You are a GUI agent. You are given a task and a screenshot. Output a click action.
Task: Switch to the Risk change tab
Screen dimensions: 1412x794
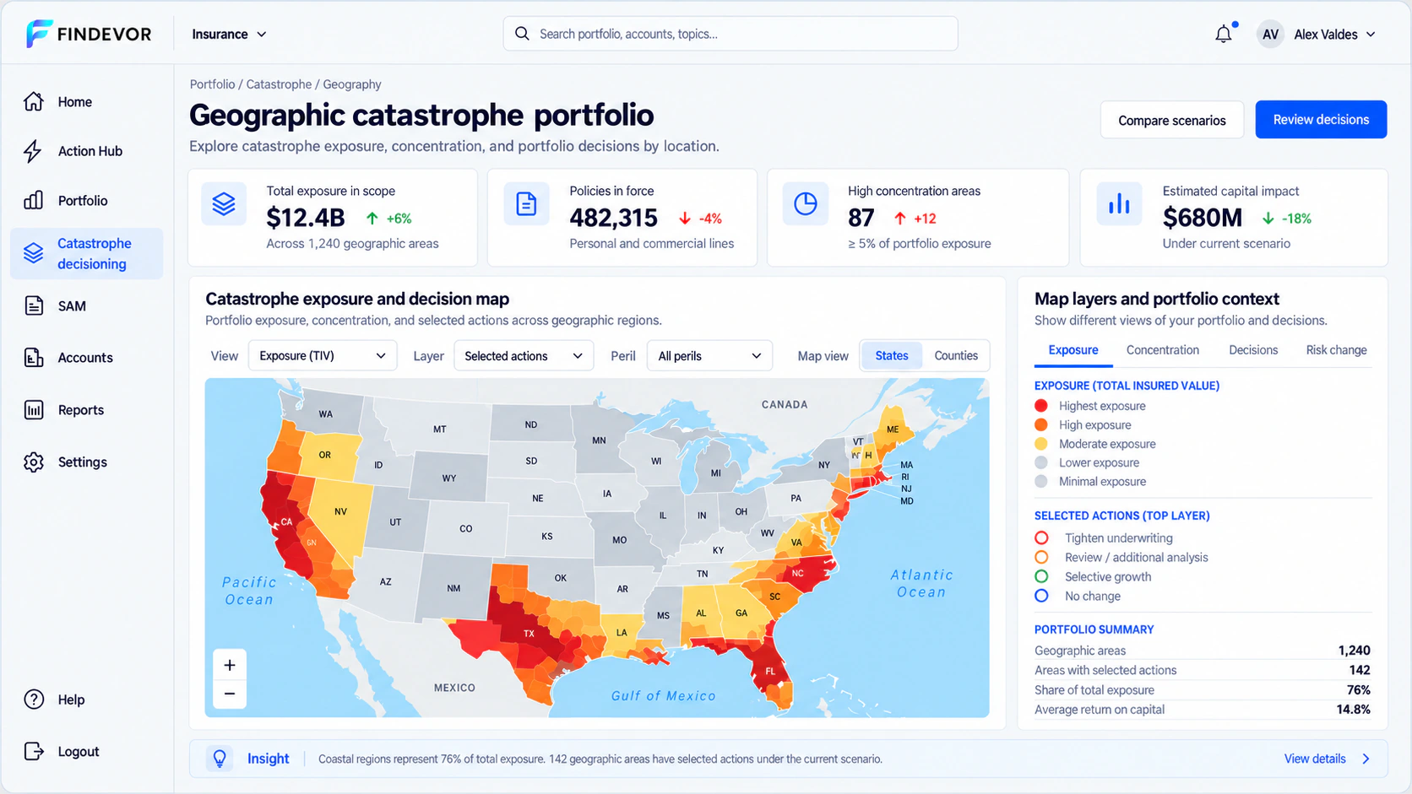click(1336, 350)
